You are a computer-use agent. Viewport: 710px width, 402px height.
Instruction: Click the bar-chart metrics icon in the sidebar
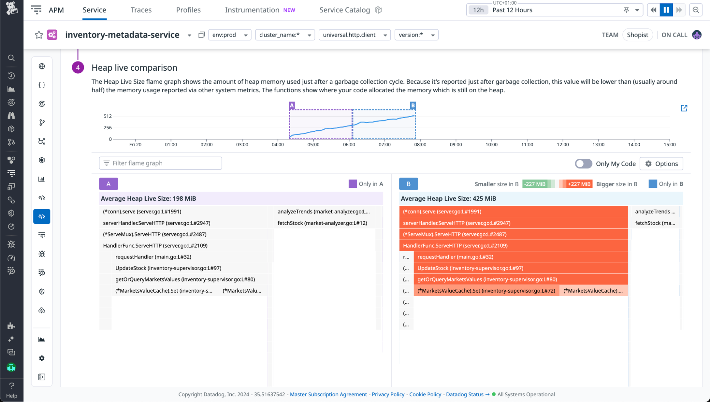42,179
